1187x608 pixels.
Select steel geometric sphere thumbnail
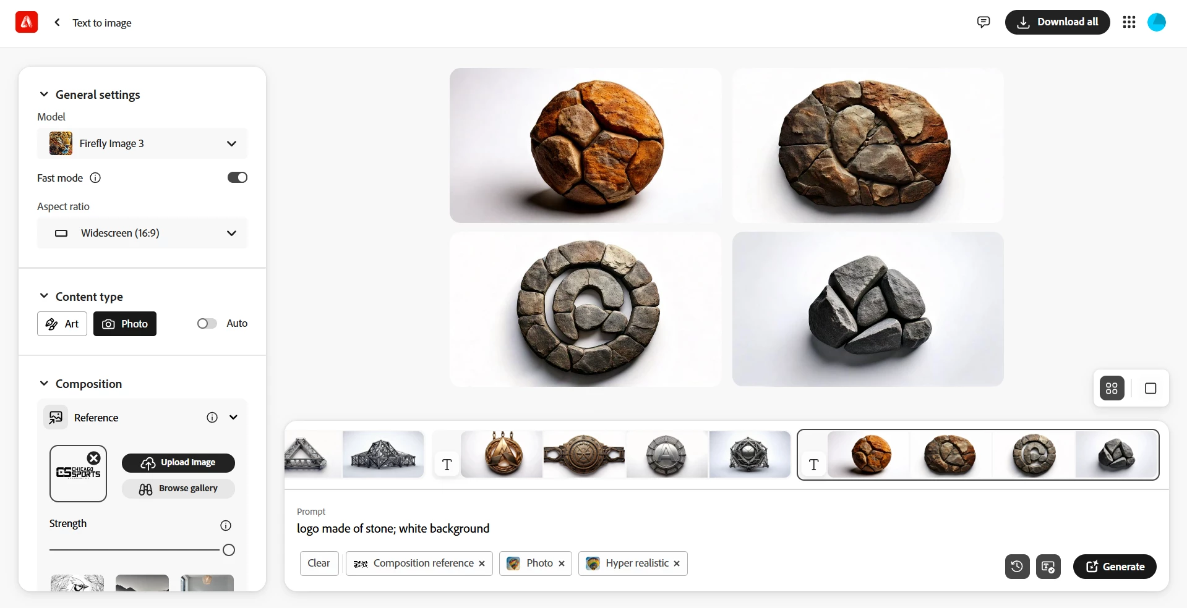[x=750, y=455]
